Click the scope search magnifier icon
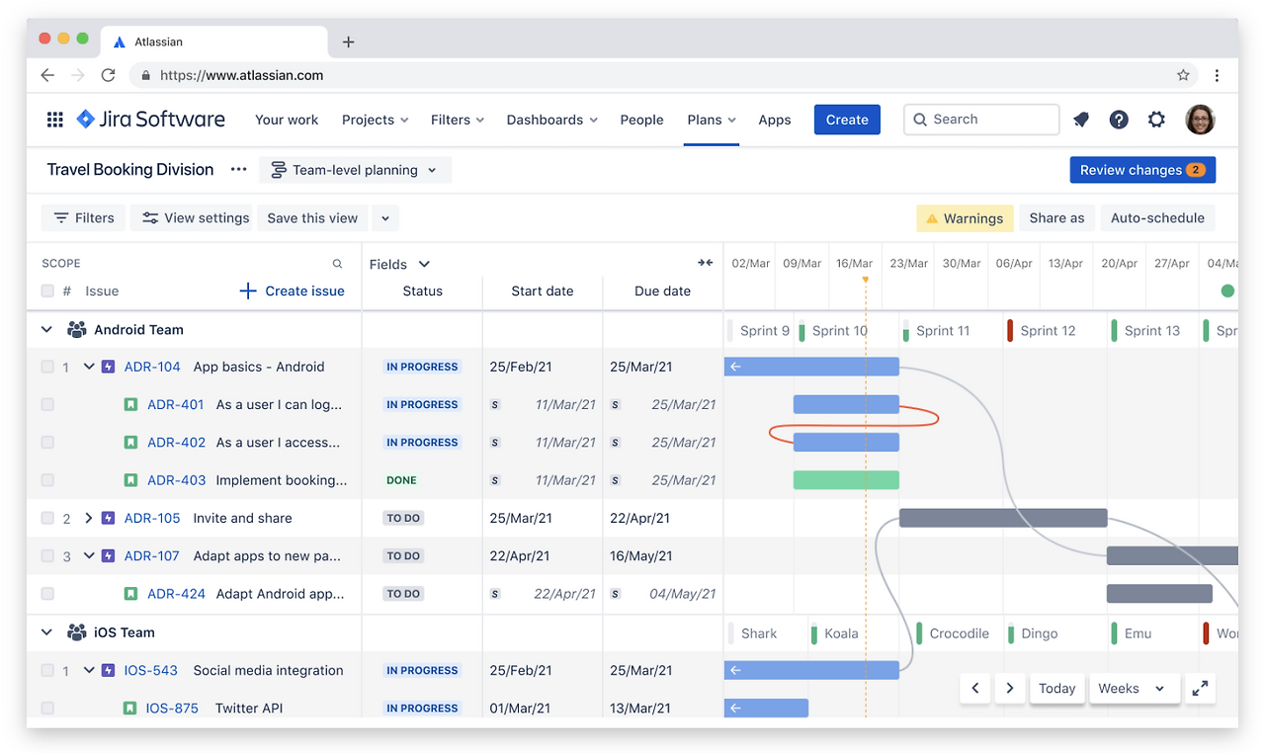Viewport: 1265px width, 753px height. (337, 264)
